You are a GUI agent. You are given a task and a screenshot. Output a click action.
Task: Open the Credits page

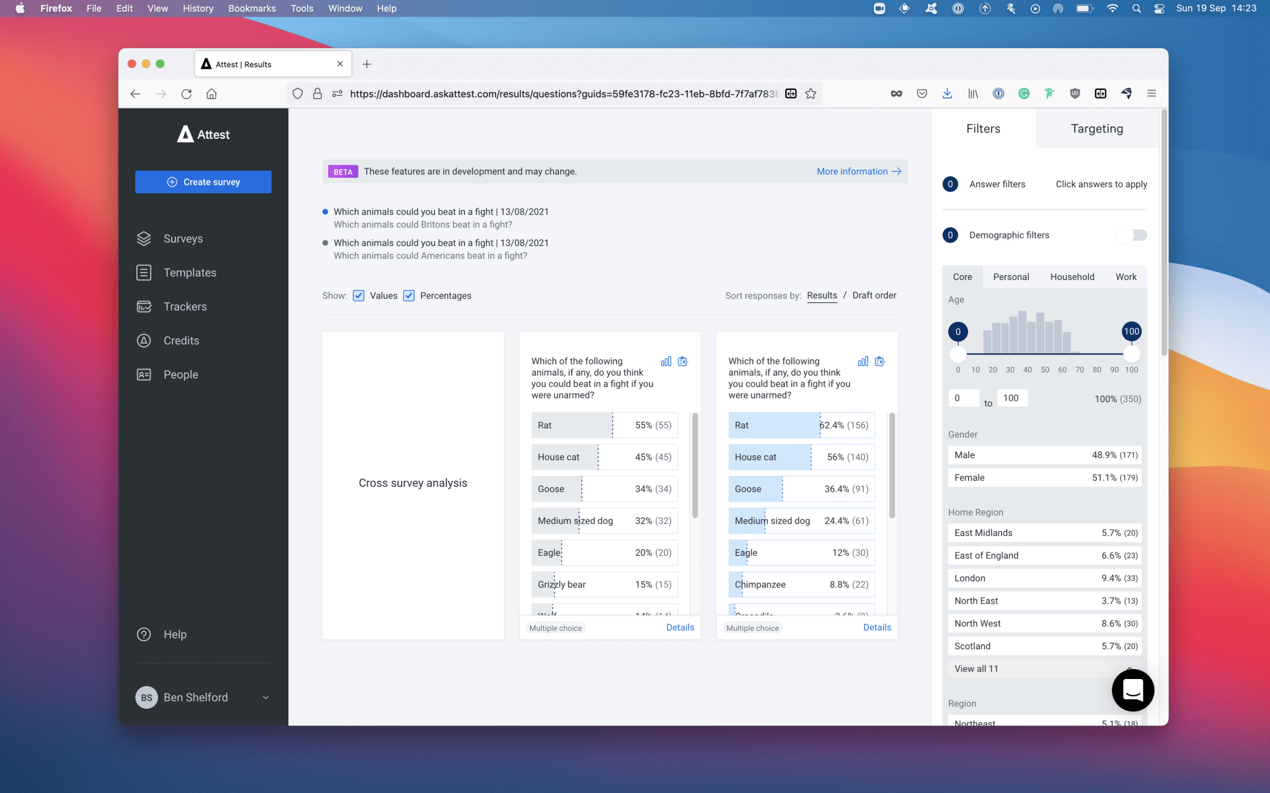[x=181, y=341]
